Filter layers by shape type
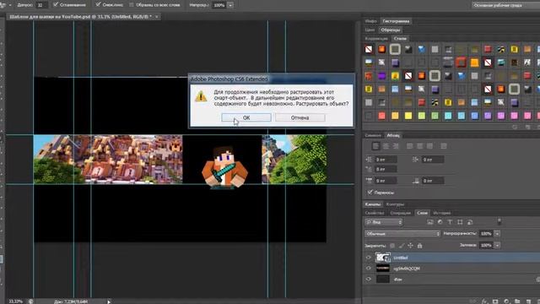540x304 pixels. click(460, 222)
